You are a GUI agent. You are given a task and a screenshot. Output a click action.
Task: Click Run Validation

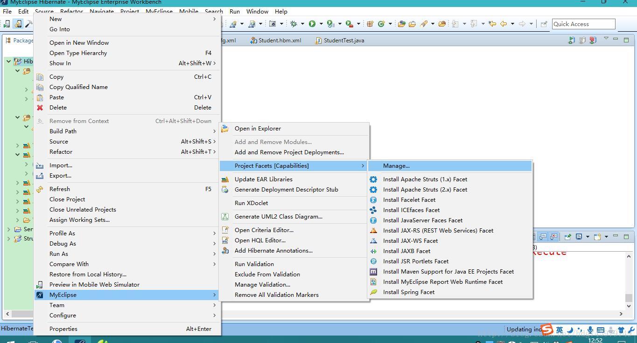coord(294,264)
